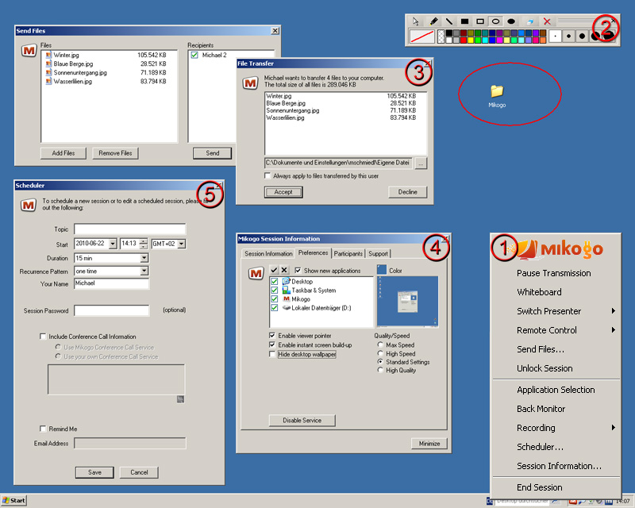
Task: Click the Disable Service button
Action: [302, 420]
